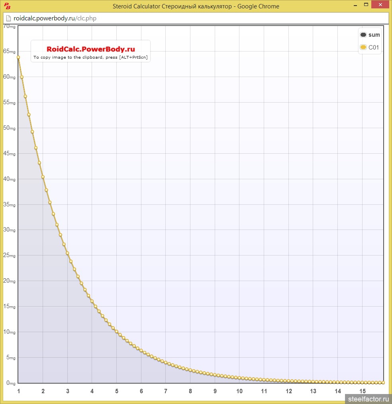The height and width of the screenshot is (404, 392).
Task: Click the page document icon beside URL
Action: pos(8,18)
